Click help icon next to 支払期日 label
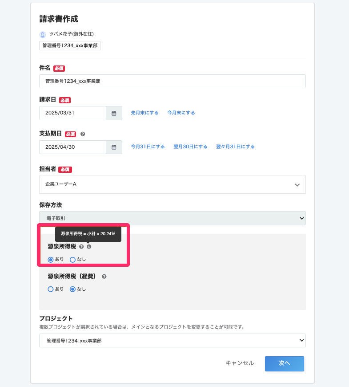Viewport: 349px width, 387px height. 83,134
